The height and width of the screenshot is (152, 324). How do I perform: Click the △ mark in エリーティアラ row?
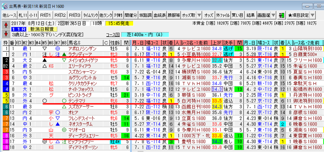44,66
